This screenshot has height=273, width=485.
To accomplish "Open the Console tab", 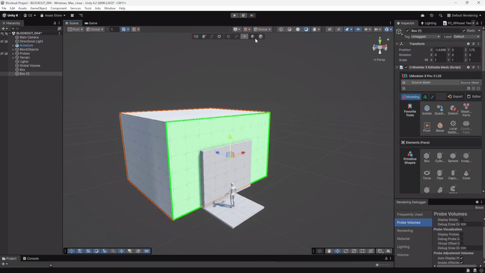I will (31, 258).
